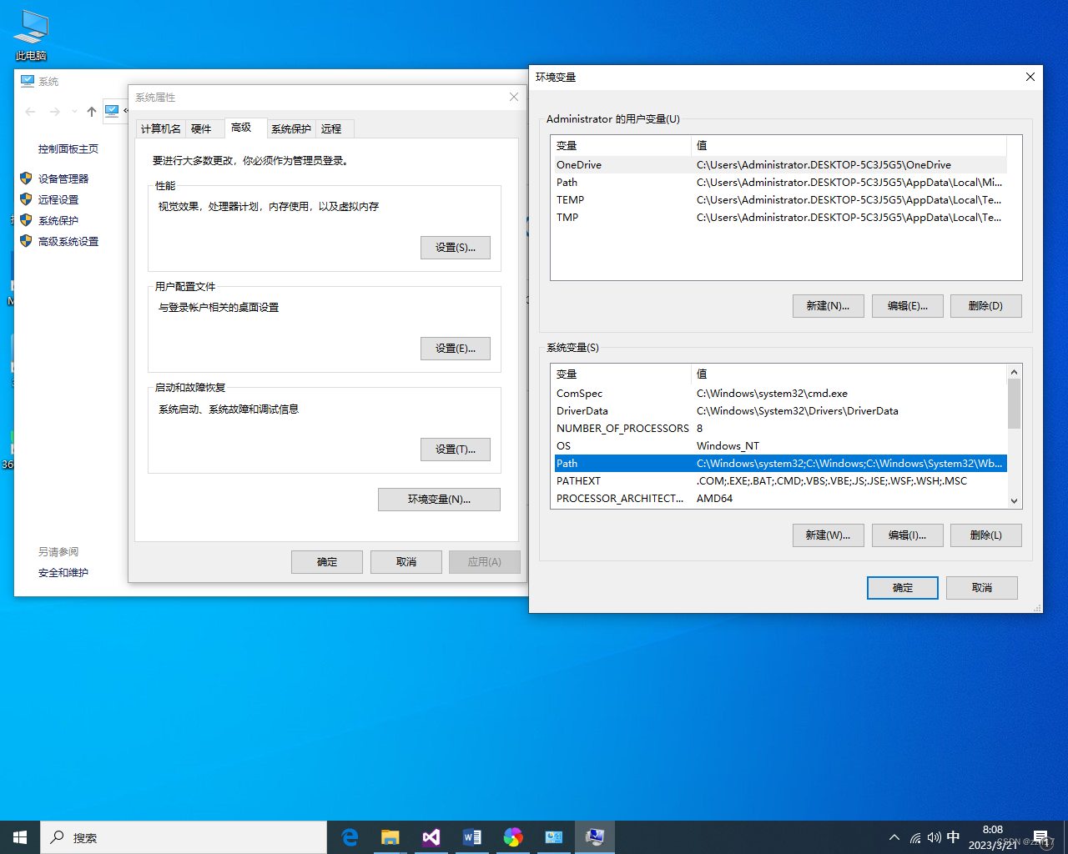Show hidden system tray icons
This screenshot has height=854, width=1068.
pyautogui.click(x=894, y=837)
